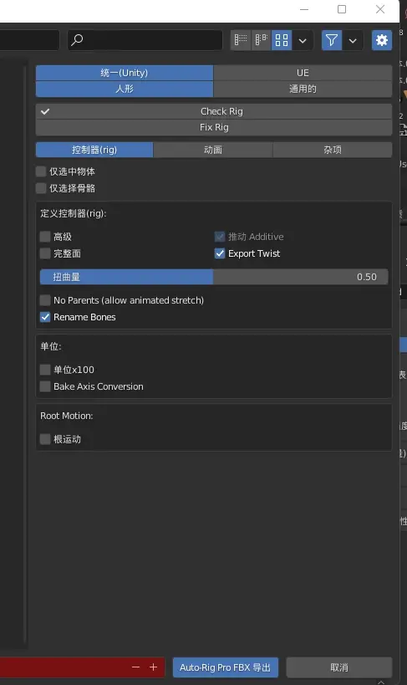Uncheck Rename Bones option
Viewport: 407px width, 685px height.
point(45,317)
